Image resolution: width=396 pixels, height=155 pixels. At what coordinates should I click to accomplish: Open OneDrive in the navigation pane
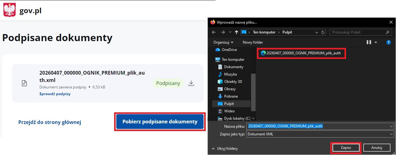click(x=229, y=50)
